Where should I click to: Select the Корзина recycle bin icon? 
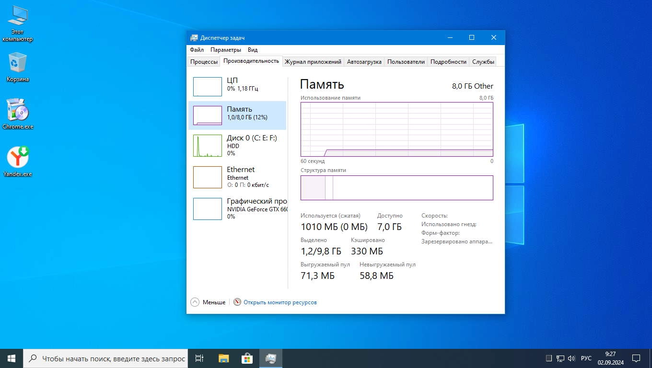(18, 67)
